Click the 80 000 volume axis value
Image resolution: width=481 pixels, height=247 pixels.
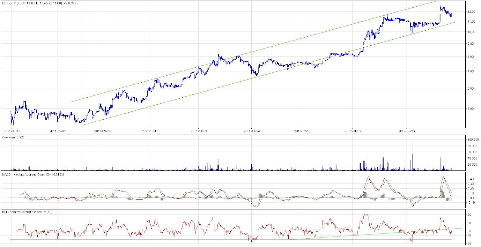[472, 146]
